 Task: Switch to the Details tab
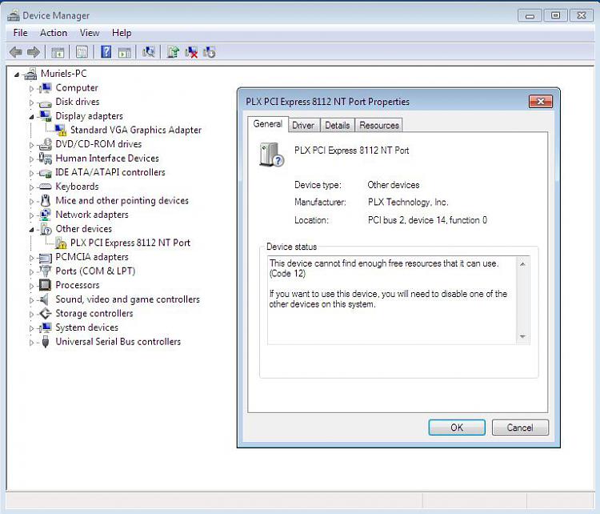[x=338, y=125]
